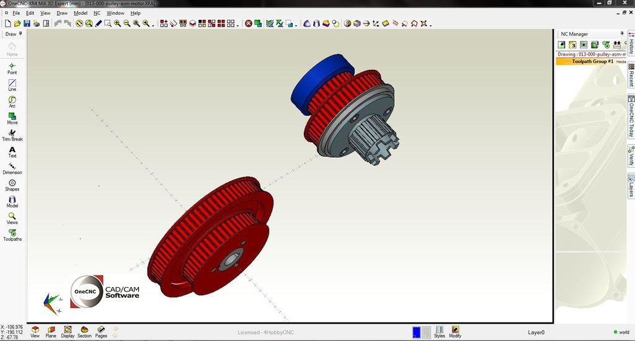Choose the Arc tool in Draw panel
Viewport: 635px width, 341px height.
pyautogui.click(x=12, y=101)
